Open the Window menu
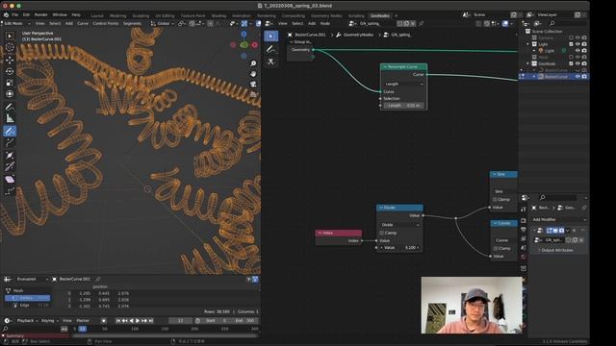 (x=60, y=15)
